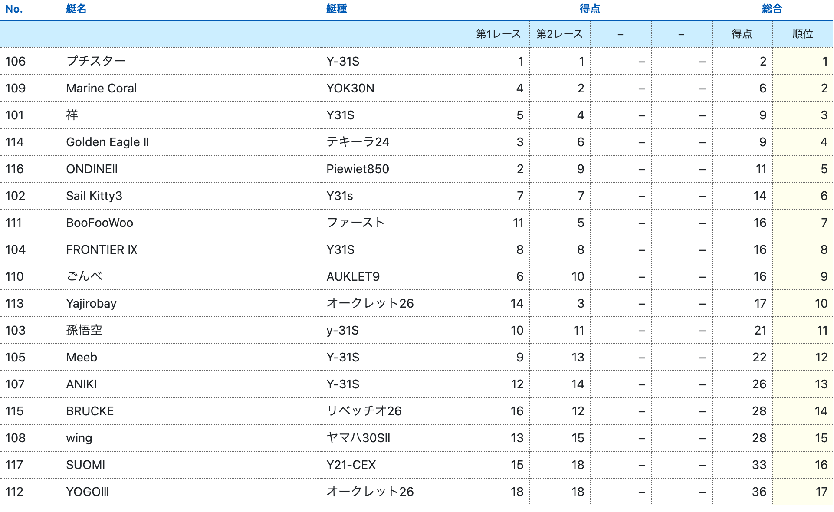Screen dimensions: 834x512
Task: Click boat type Y21-CEX
Action: [351, 465]
